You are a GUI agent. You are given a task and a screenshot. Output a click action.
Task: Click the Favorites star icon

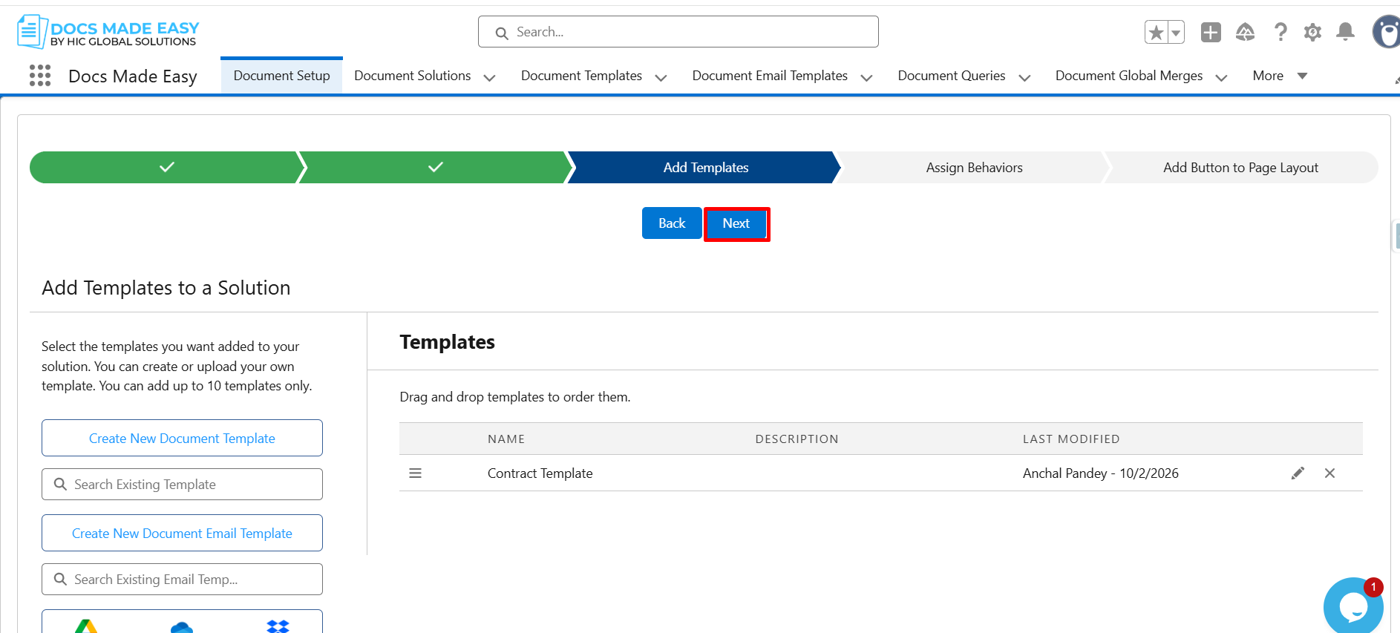pyautogui.click(x=1156, y=33)
